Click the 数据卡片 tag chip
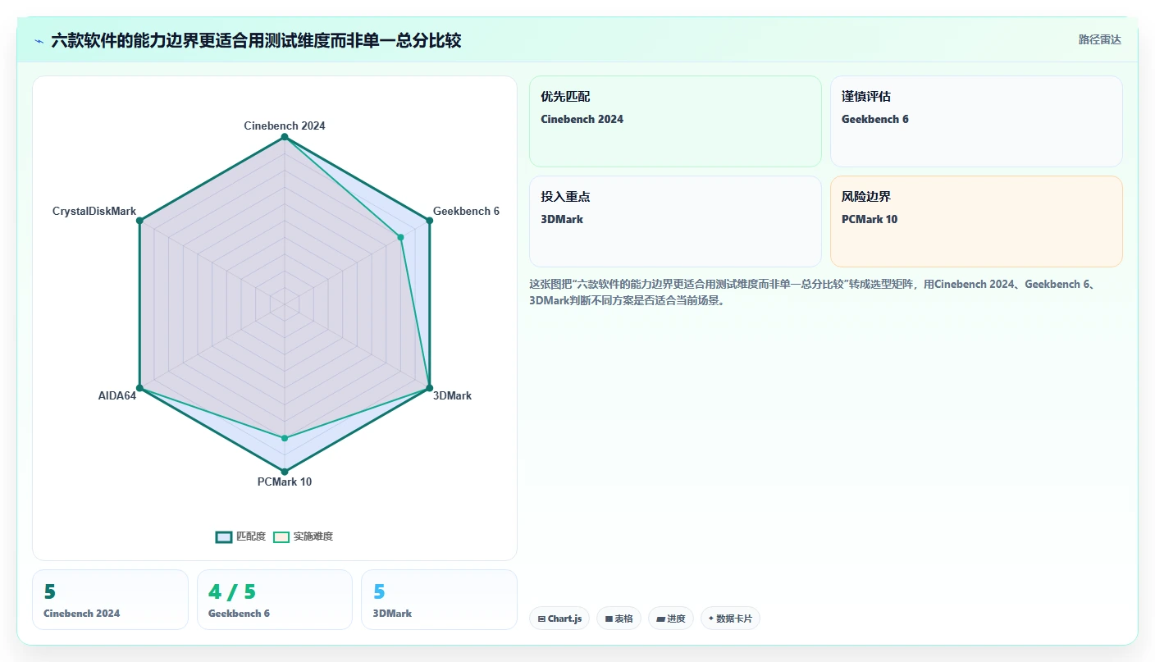Viewport: 1155px width, 662px height. tap(730, 619)
